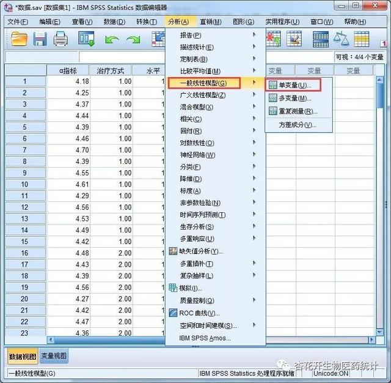Expand the 回归(R) submenu

(x=216, y=131)
